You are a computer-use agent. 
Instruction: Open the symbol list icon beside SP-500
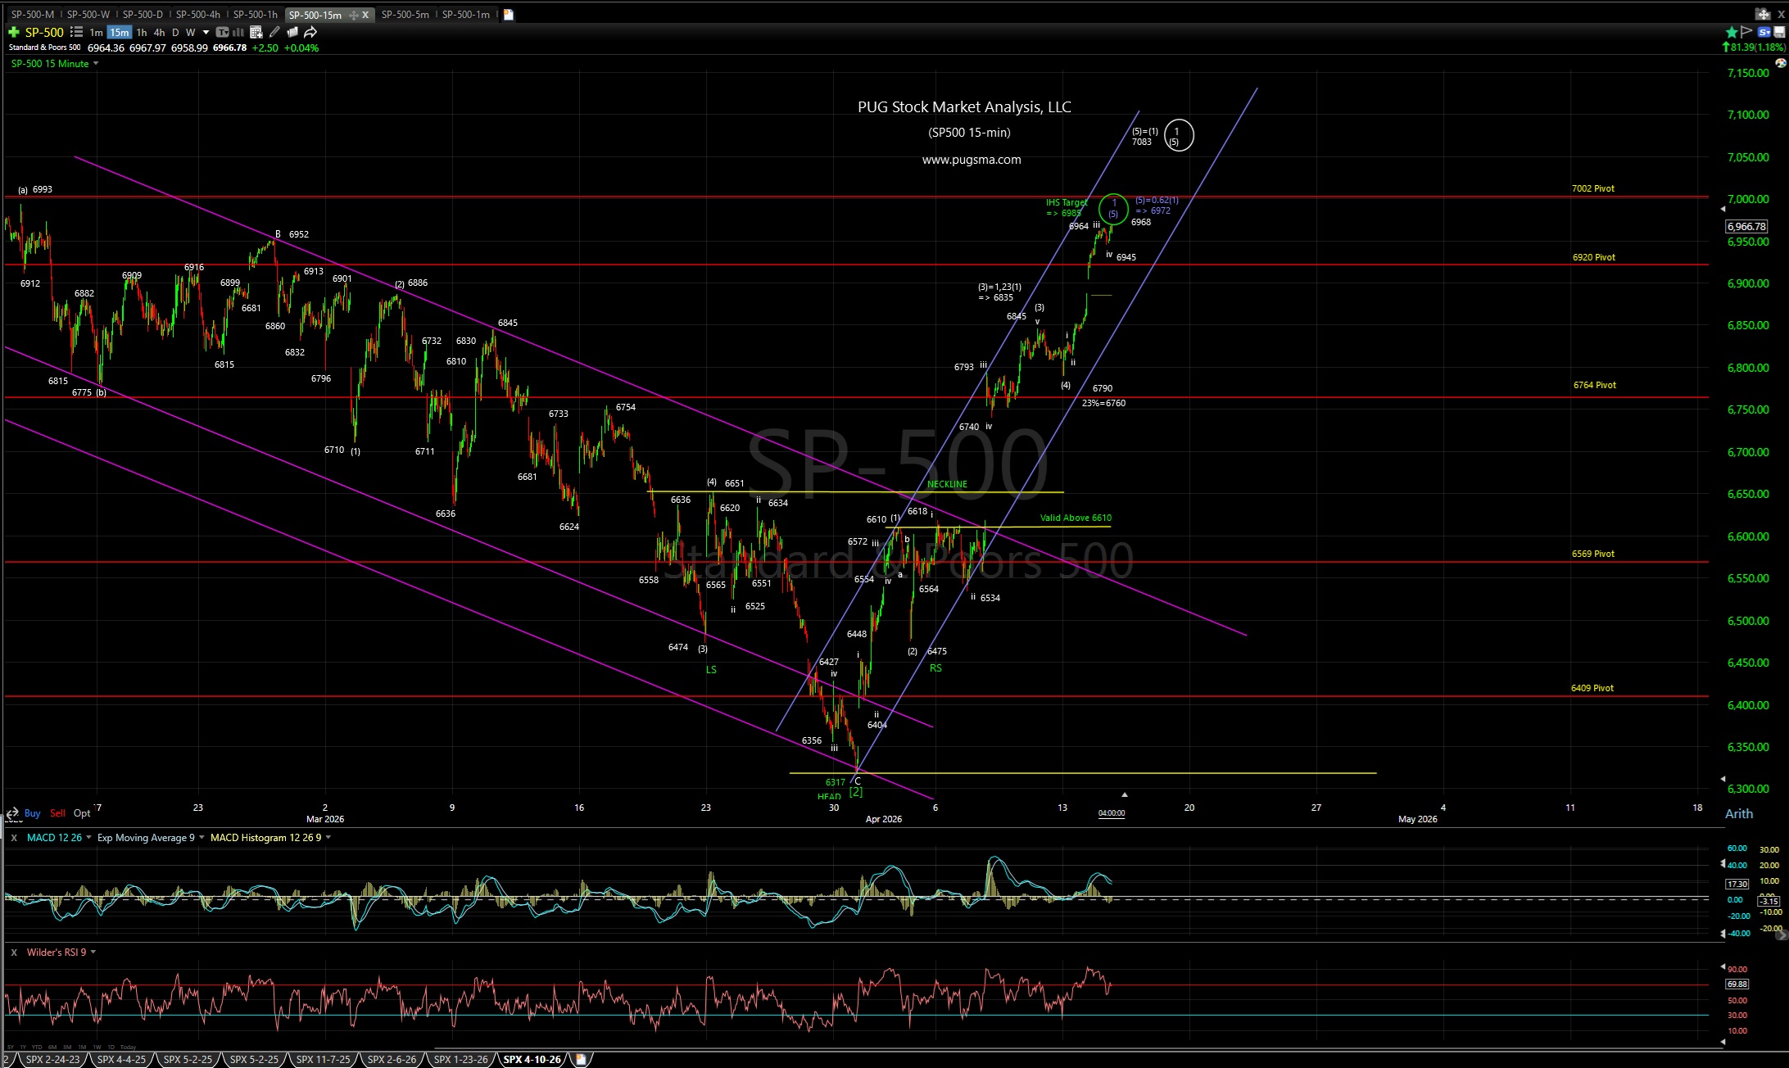tap(76, 33)
